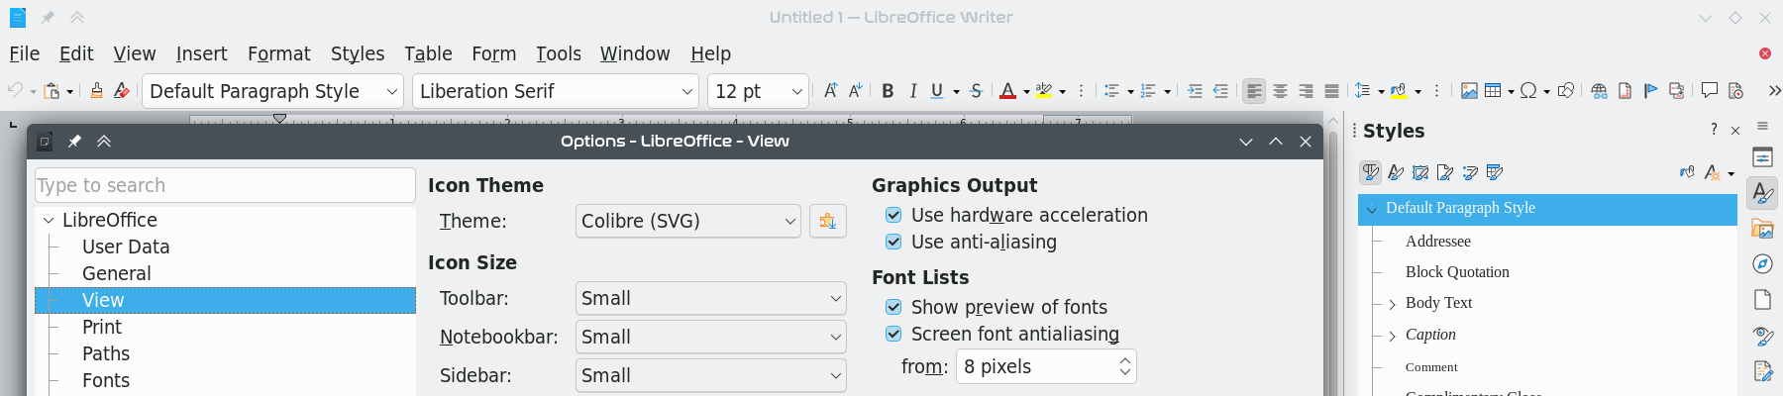Open the Insert menu

202,53
